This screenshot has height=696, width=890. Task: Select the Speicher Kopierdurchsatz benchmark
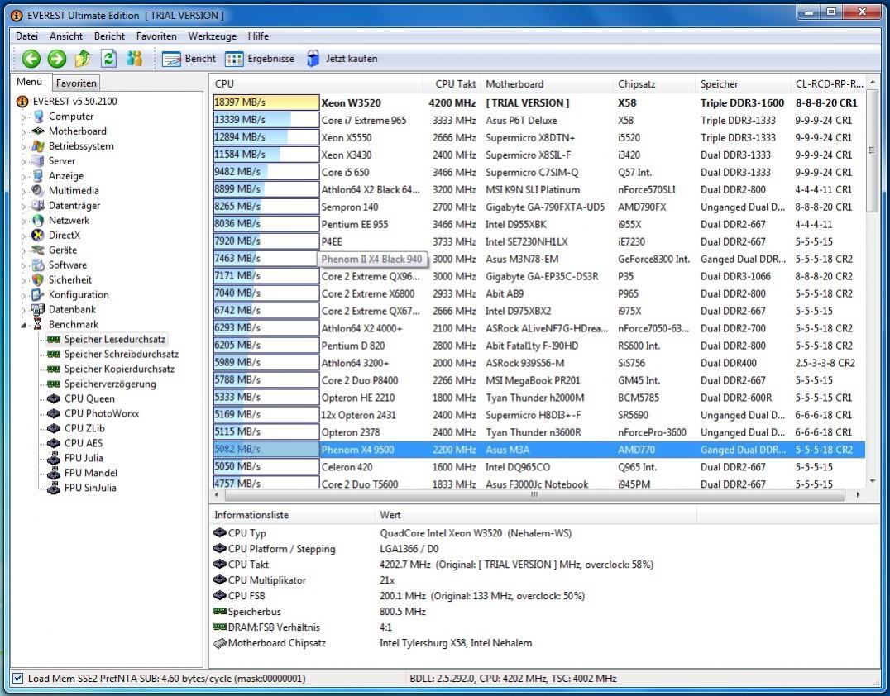119,369
